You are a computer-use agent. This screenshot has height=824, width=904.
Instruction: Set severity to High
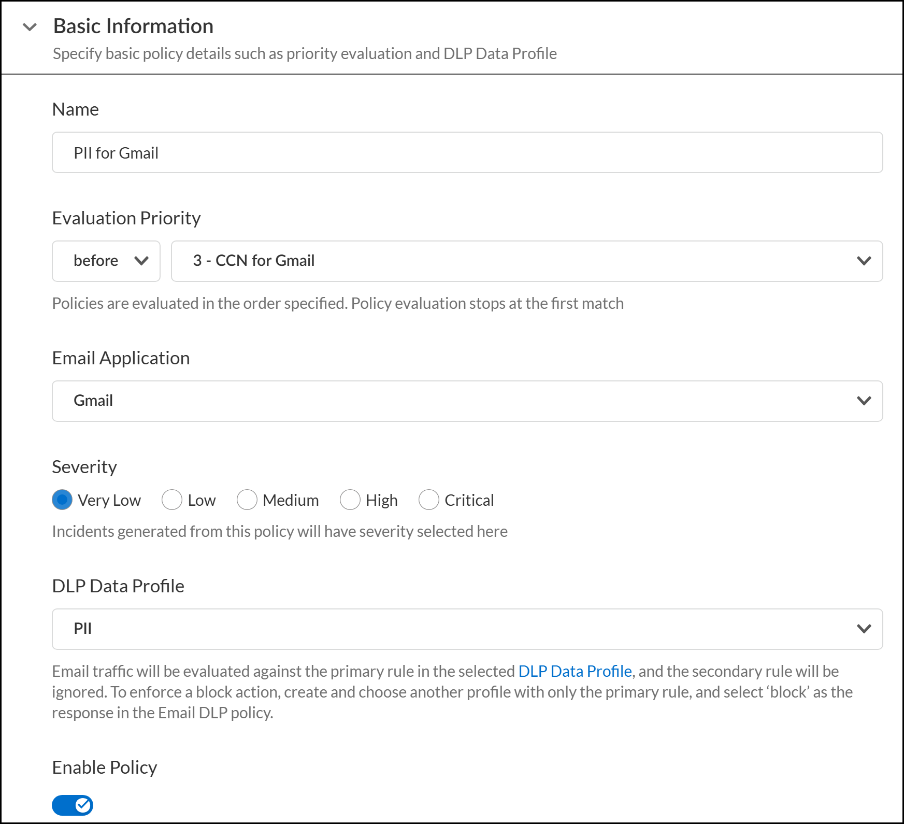point(350,500)
